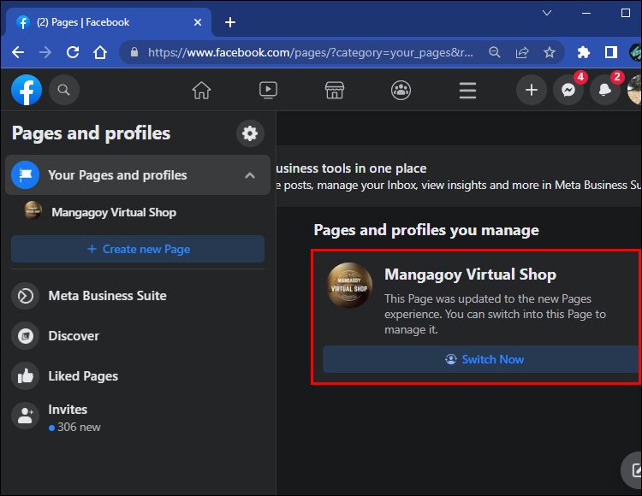The image size is (642, 496).
Task: View site info via the padlock icon
Action: click(x=134, y=52)
